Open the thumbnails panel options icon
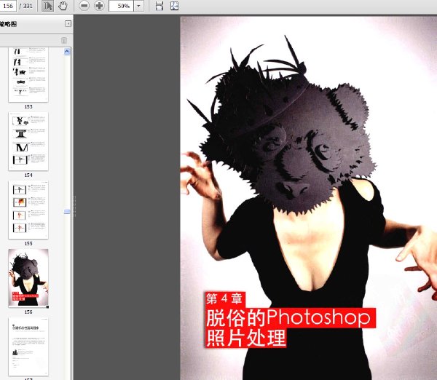The height and width of the screenshot is (380, 437). click(64, 41)
